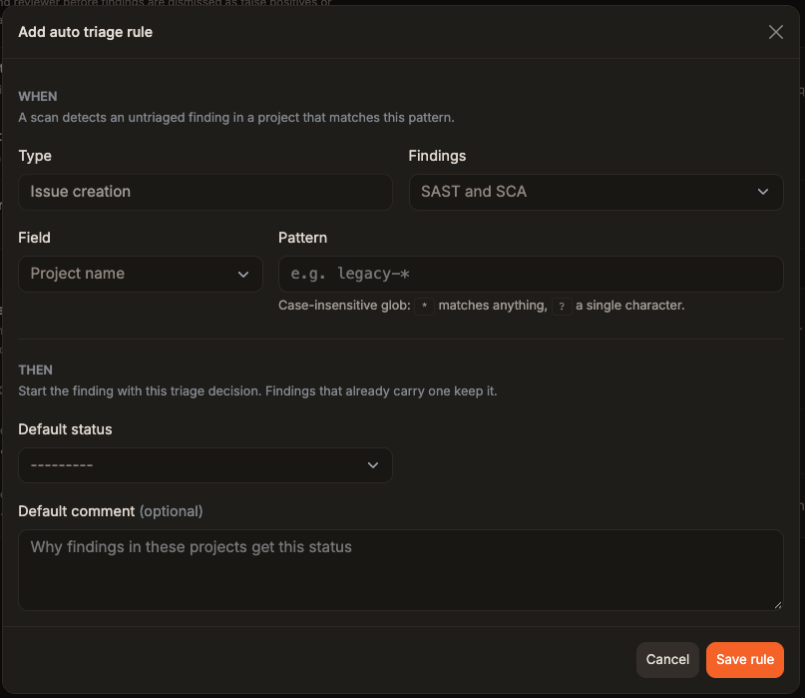The width and height of the screenshot is (805, 698).
Task: Click the asterisk glob hint badge
Action: 425,306
